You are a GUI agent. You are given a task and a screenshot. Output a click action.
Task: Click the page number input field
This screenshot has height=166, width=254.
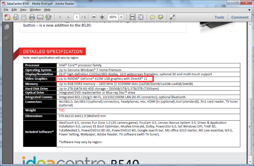click(x=77, y=17)
